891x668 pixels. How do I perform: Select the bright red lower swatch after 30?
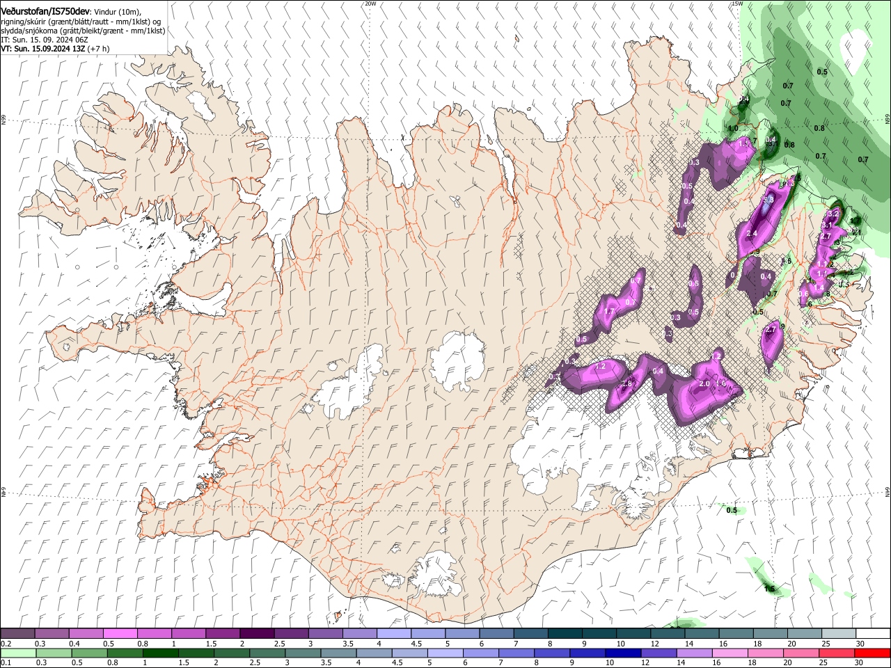click(x=872, y=653)
